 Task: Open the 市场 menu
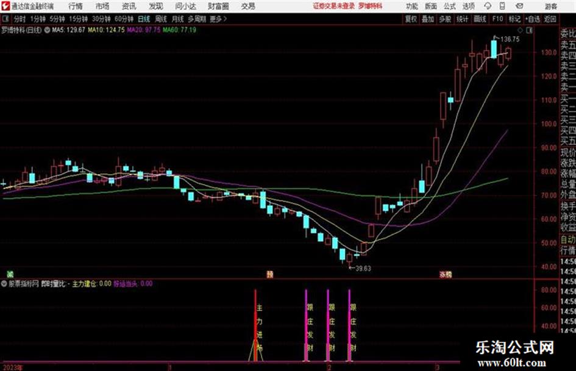102,6
